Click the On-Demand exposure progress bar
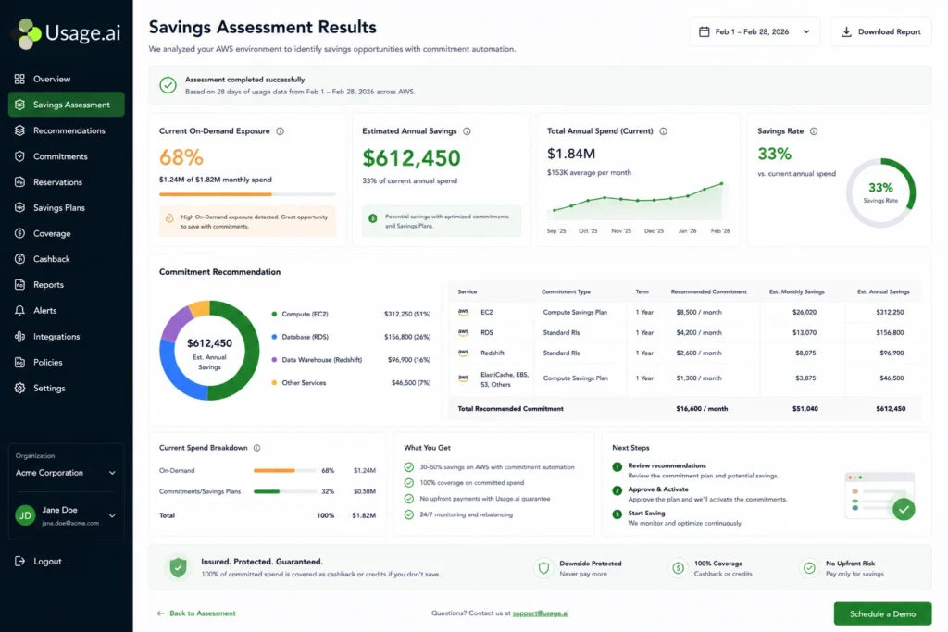Viewport: 948px width, 632px height. coord(247,194)
